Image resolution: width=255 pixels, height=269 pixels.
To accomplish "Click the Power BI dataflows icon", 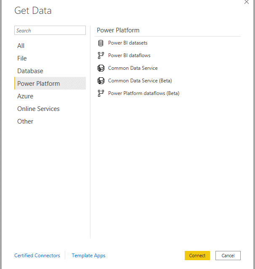I will pos(101,55).
